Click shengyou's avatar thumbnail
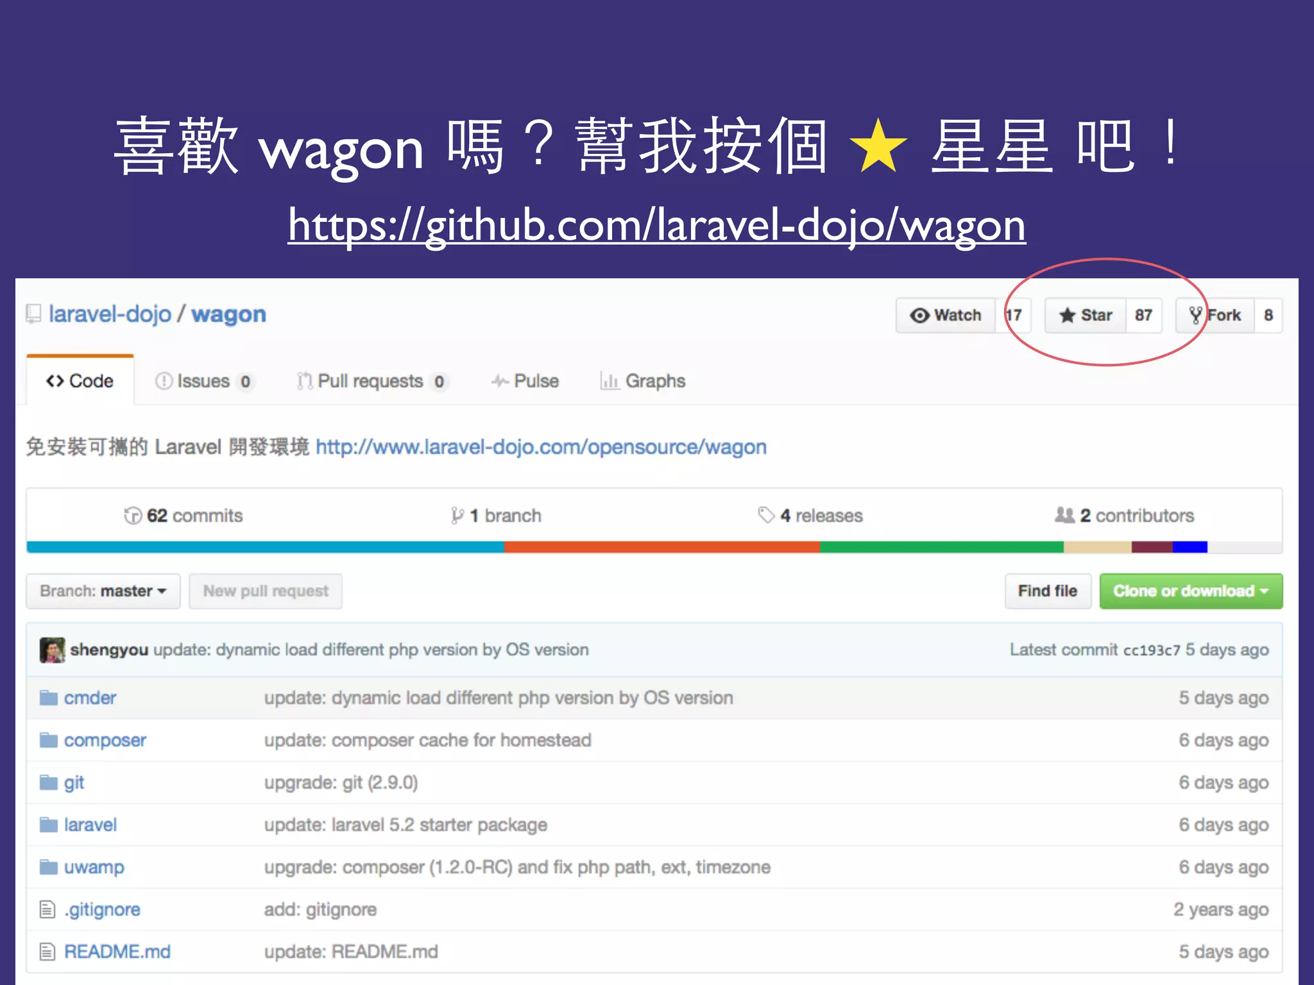 point(52,650)
